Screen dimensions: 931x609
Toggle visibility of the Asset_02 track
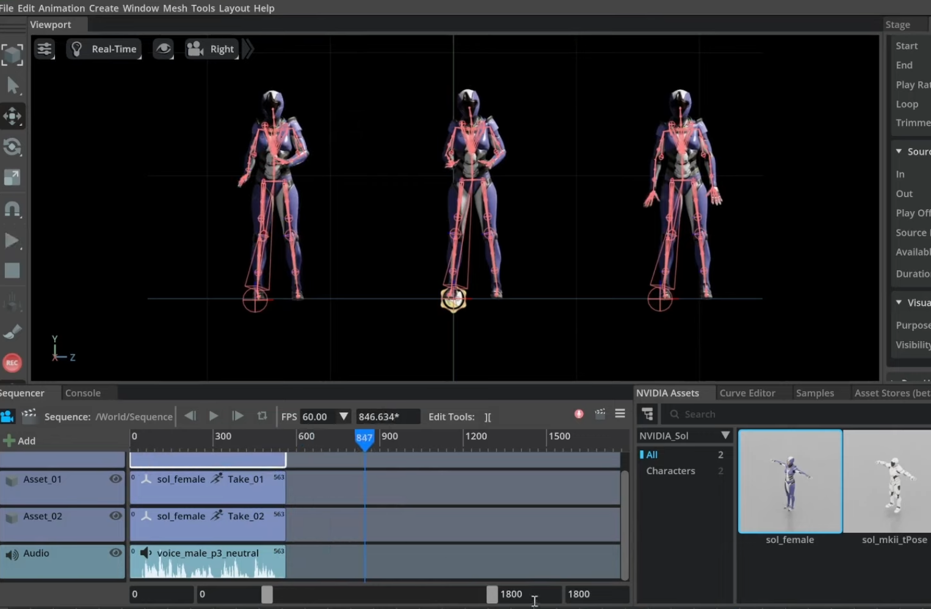pyautogui.click(x=115, y=516)
